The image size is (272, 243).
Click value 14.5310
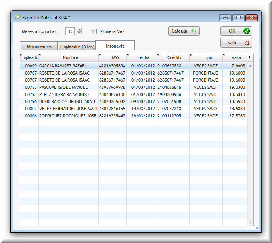[237, 94]
